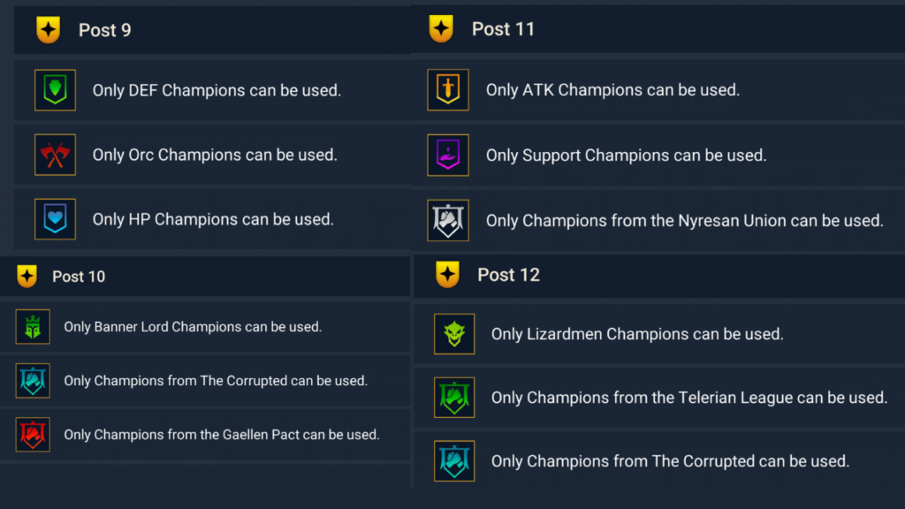Click the gold star badge beside Post 11

coord(441,29)
